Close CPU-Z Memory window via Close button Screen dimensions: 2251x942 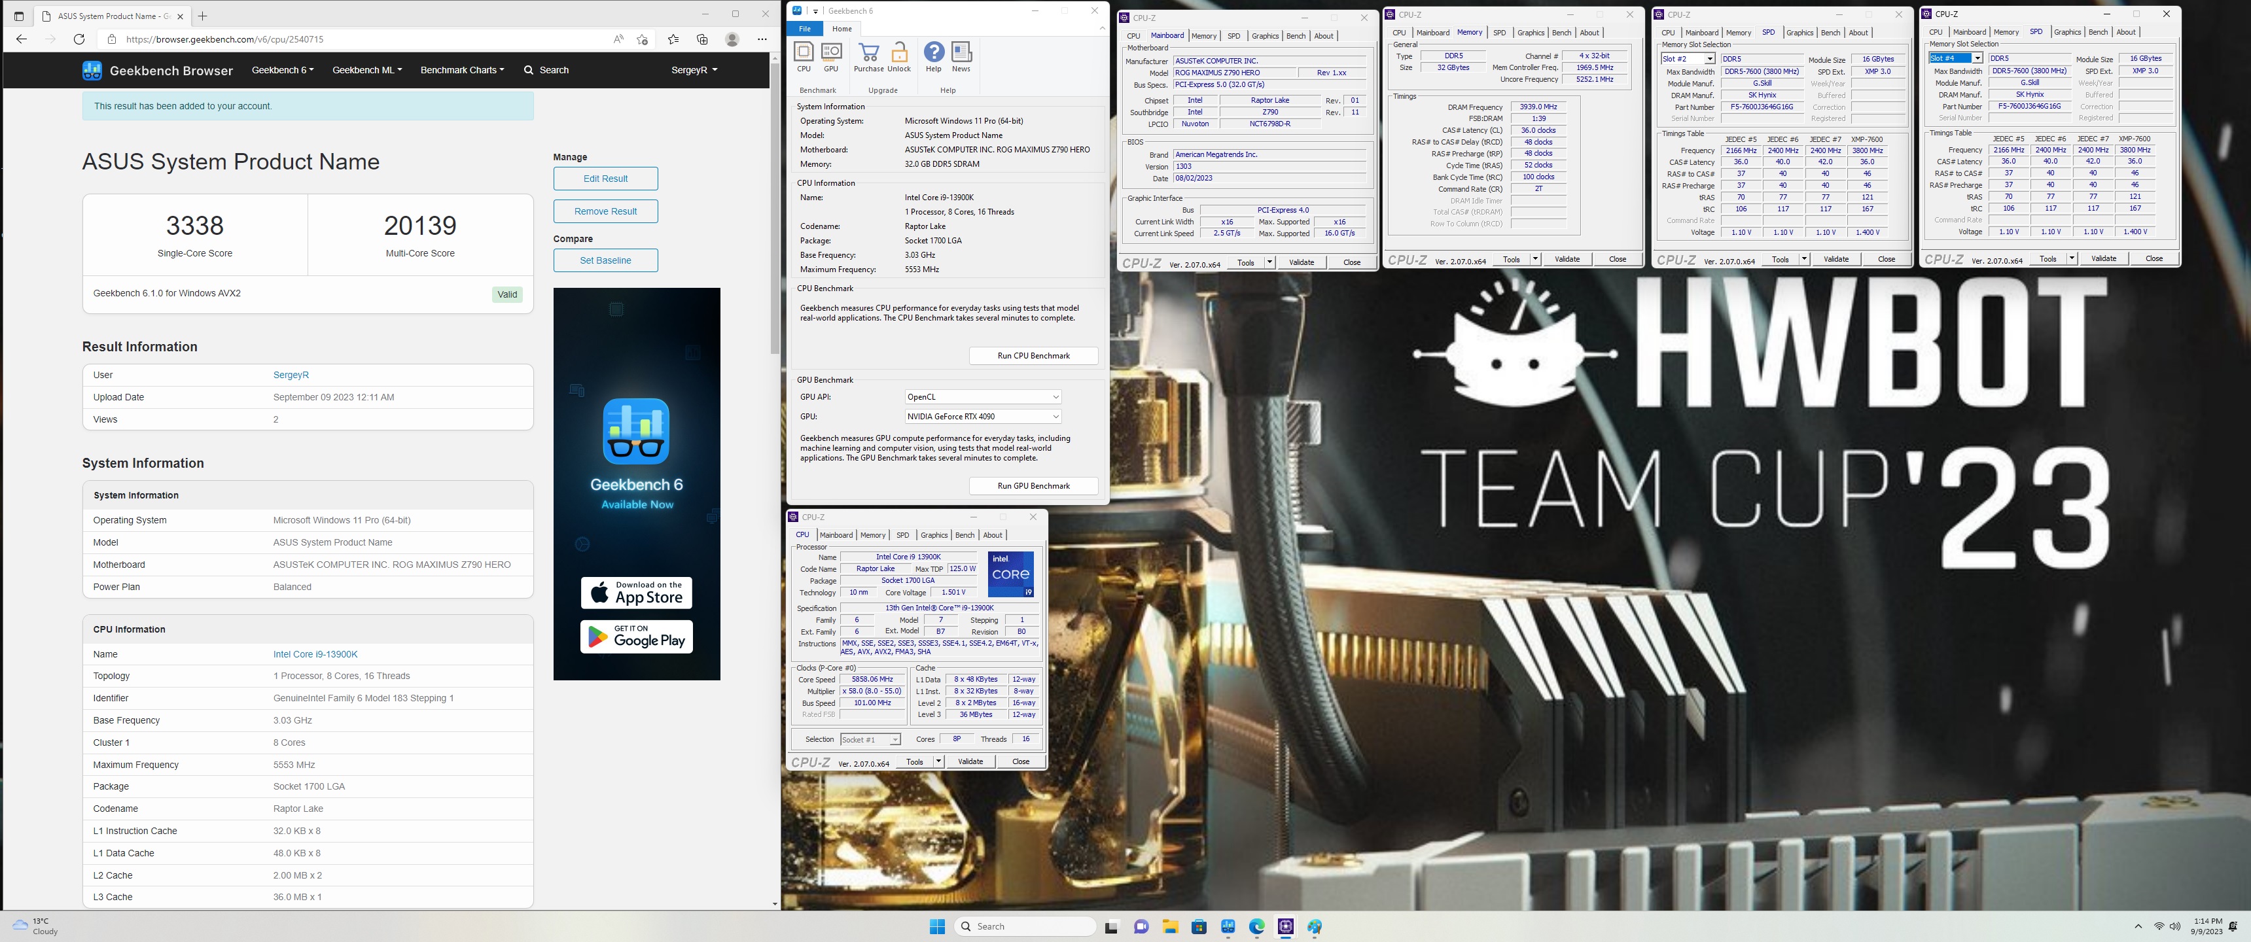[1618, 260]
